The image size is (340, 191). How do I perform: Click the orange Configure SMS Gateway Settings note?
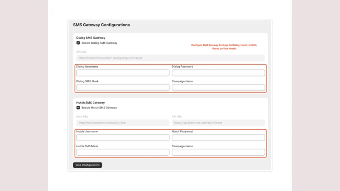coord(224,47)
